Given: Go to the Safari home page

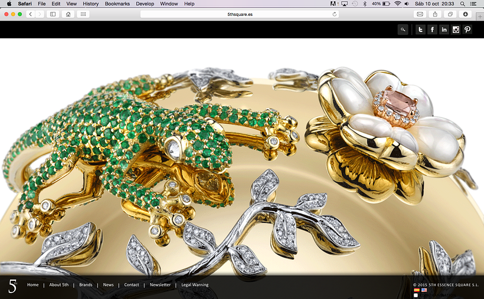Looking at the screenshot, I should [x=68, y=14].
